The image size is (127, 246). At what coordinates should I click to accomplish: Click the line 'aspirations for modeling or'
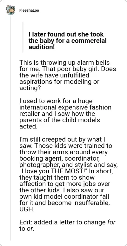tap(59, 82)
